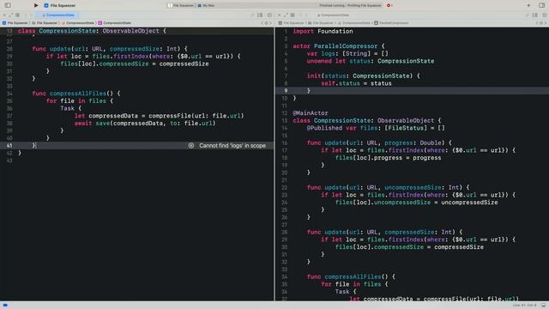Add an editor from the right pane split button
This screenshot has width=549, height=309.
pyautogui.click(x=545, y=15)
